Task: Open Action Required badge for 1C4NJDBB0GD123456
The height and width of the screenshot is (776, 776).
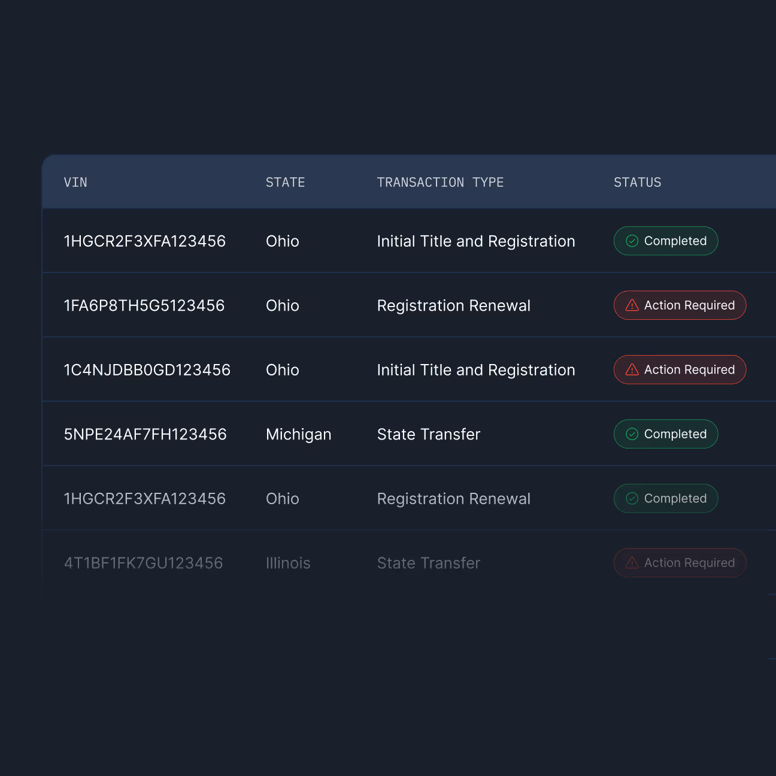Action: pos(680,370)
